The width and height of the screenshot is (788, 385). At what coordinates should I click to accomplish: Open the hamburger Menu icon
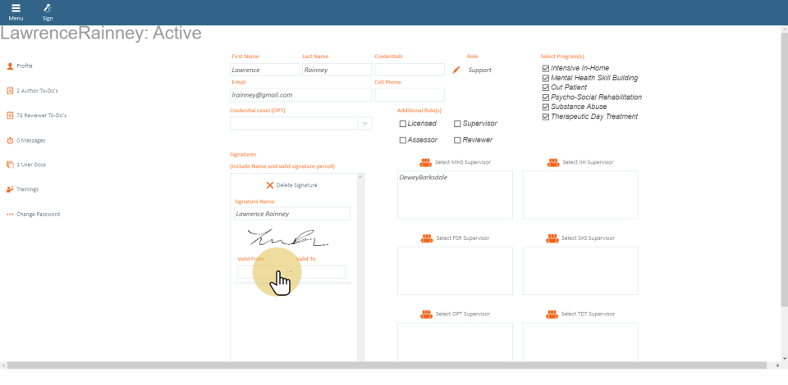16,8
